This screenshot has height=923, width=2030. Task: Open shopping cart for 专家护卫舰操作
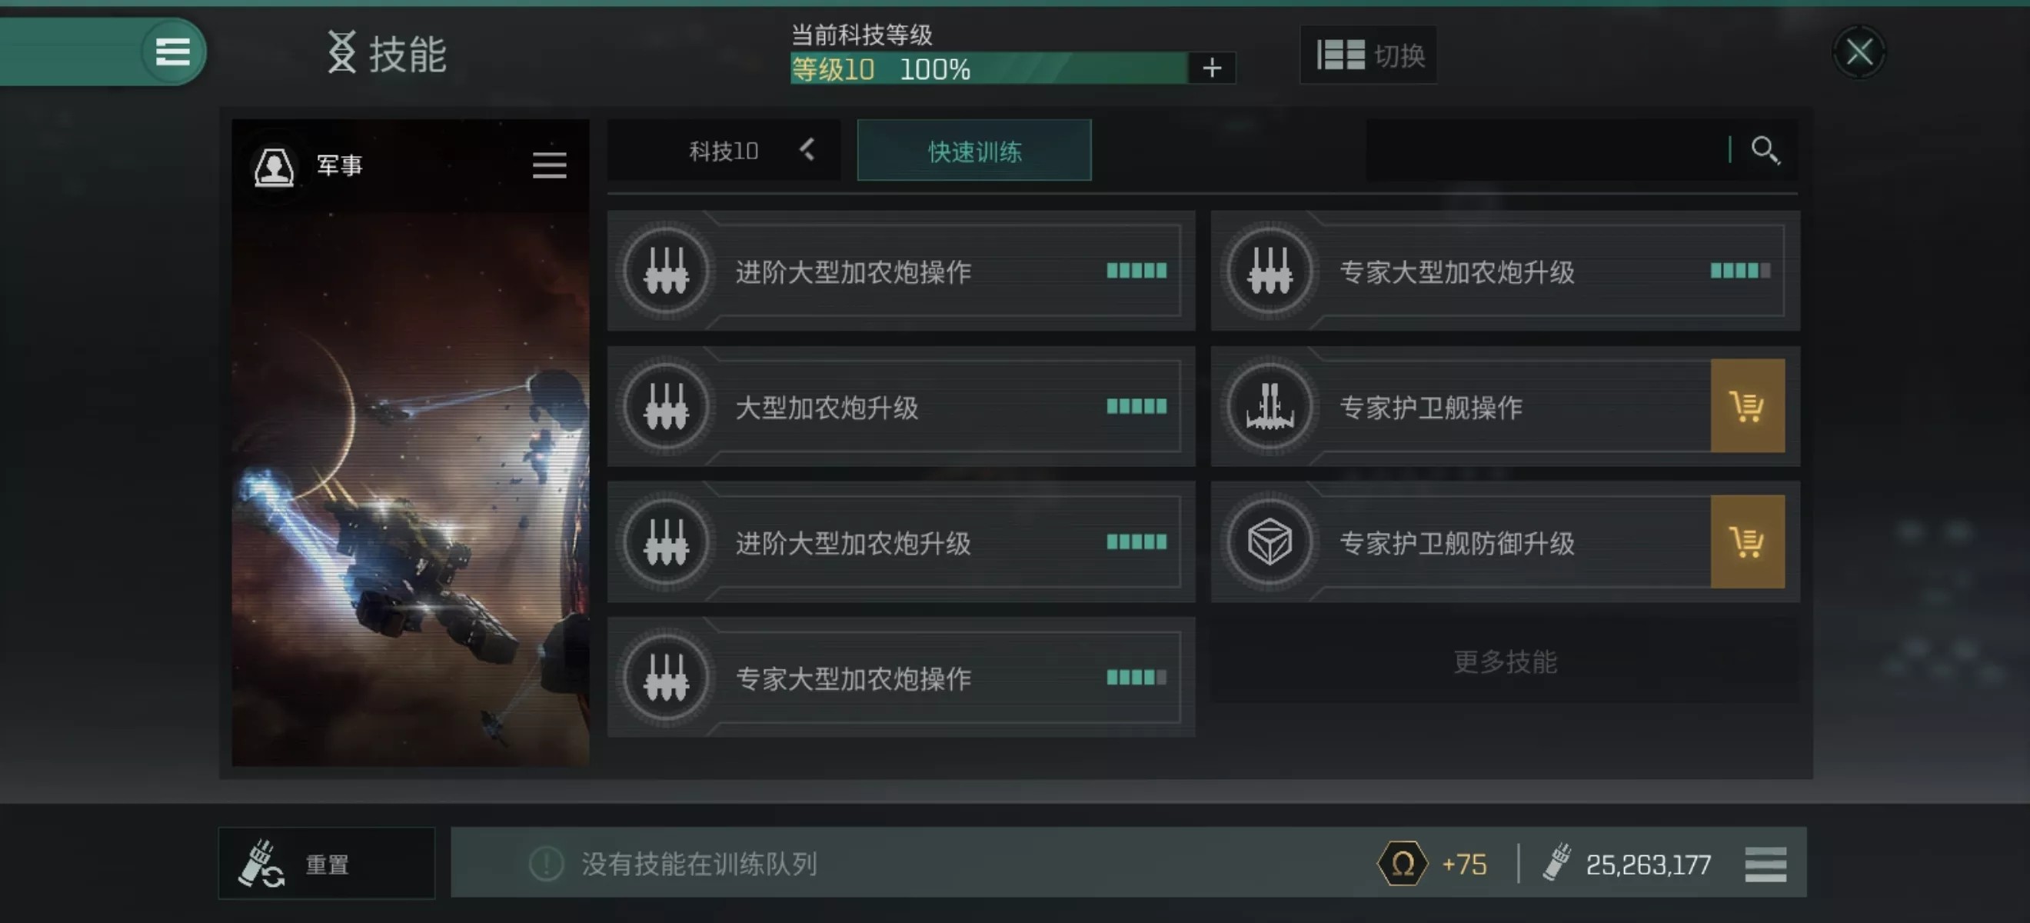click(1747, 406)
